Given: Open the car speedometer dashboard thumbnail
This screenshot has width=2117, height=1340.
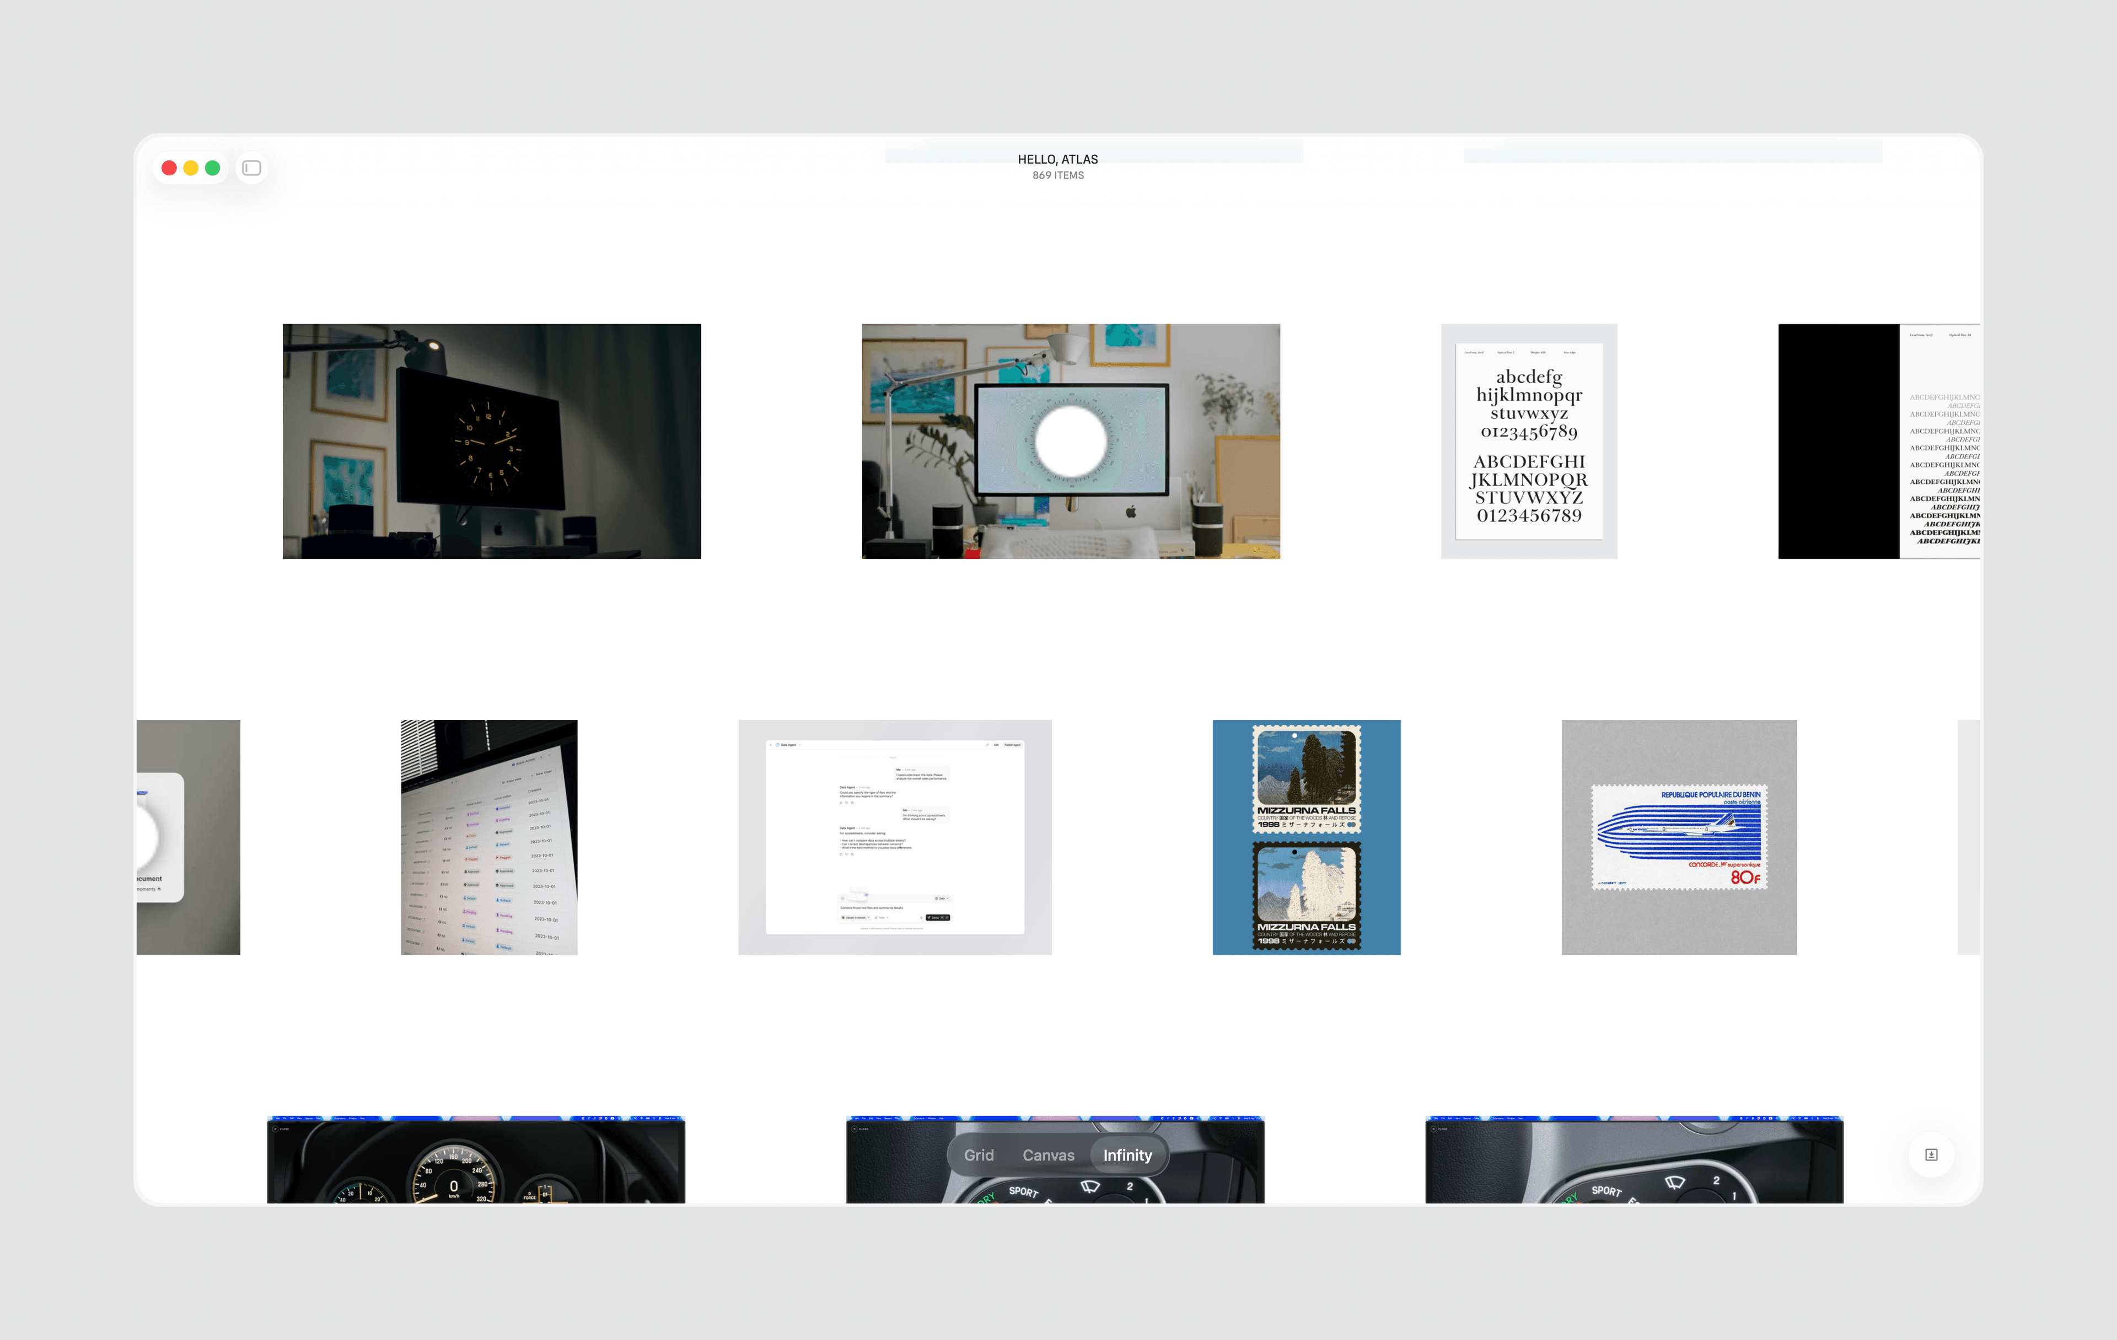Looking at the screenshot, I should pos(476,1160).
